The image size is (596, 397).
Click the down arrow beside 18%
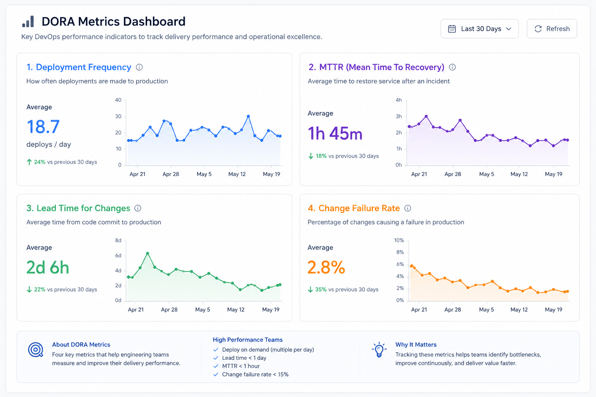(x=310, y=156)
